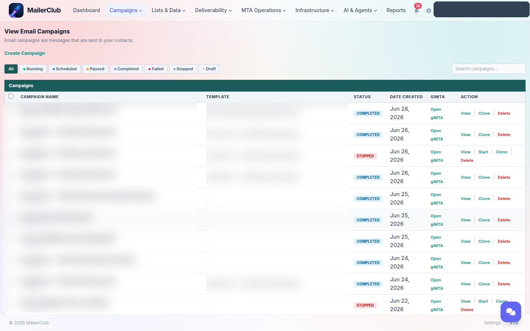Click the STOPPED badge for Jun 26
This screenshot has height=331, width=530.
tap(365, 156)
